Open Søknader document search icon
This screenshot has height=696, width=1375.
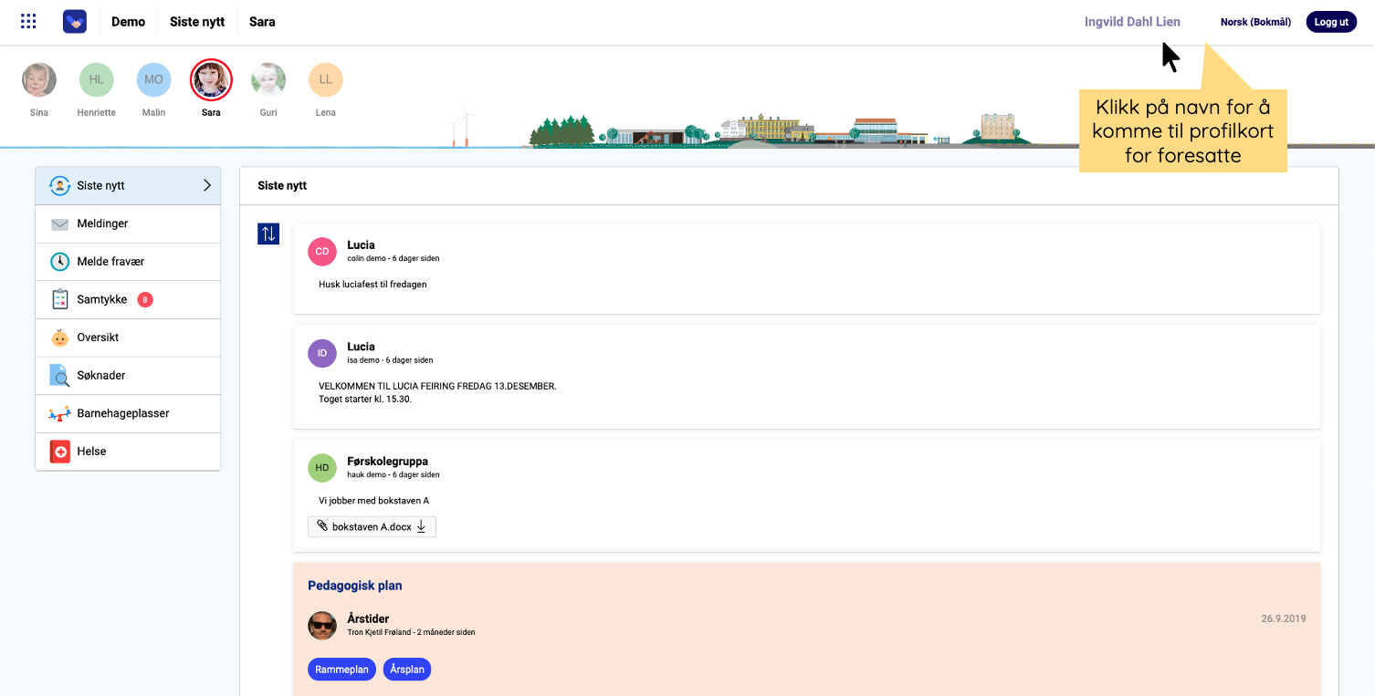pos(60,376)
